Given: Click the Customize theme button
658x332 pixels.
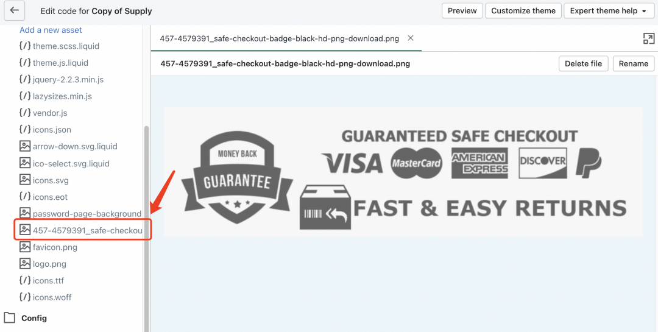Looking at the screenshot, I should [x=523, y=11].
